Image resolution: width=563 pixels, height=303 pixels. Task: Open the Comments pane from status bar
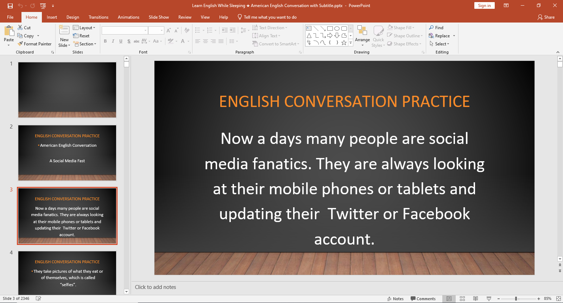(x=423, y=299)
